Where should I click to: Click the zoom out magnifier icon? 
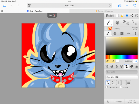pos(128,24)
